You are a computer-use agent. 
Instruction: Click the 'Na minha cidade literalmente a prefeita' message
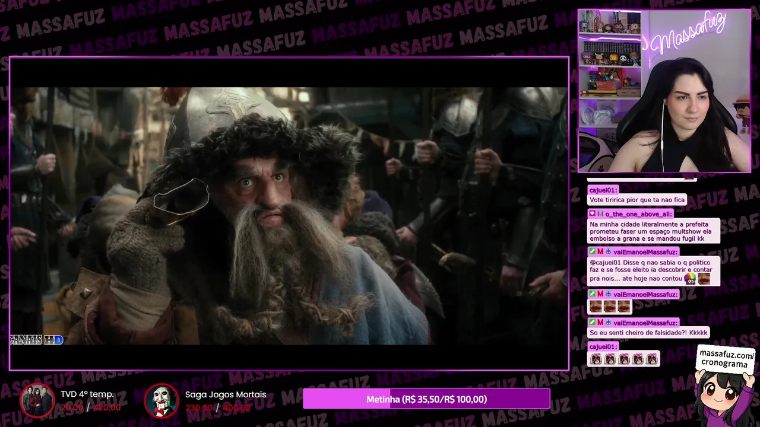point(654,231)
